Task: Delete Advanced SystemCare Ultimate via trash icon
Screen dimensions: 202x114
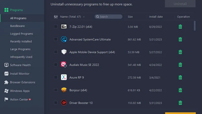Action: click(x=180, y=39)
